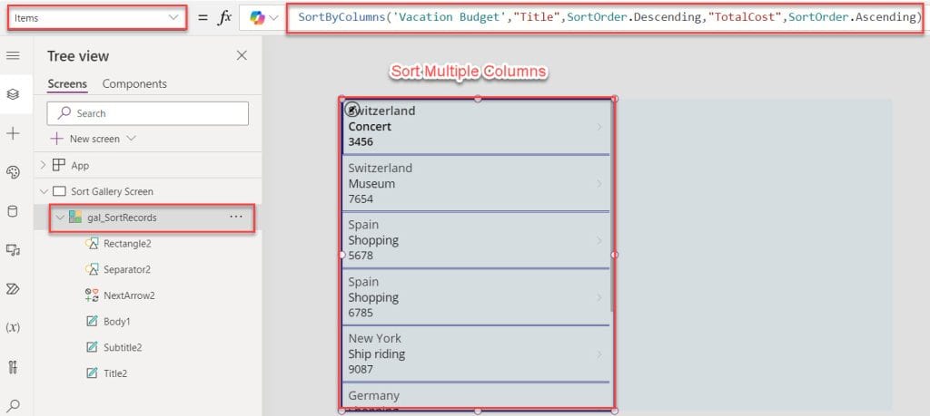Select Rectangle2 in the tree
Viewport: 930px width, 416px height.
pos(127,243)
